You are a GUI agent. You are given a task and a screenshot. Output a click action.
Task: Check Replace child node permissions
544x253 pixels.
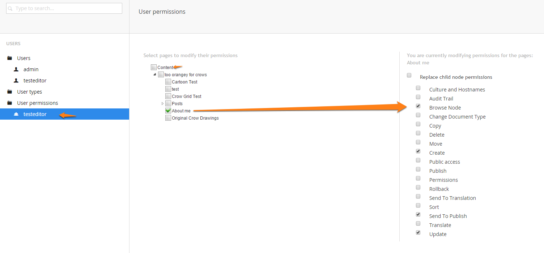click(x=409, y=75)
